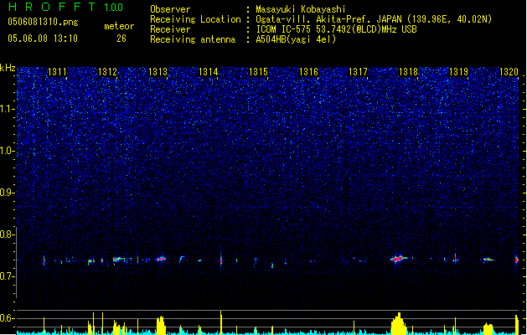The image size is (527, 335).
Task: Click the yellow power peak below 1313
Action: coord(161,325)
